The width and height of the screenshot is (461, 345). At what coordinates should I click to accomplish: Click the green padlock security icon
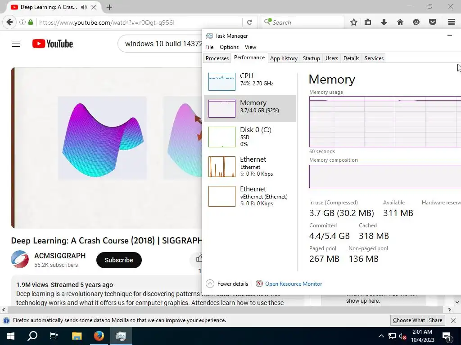click(x=31, y=22)
